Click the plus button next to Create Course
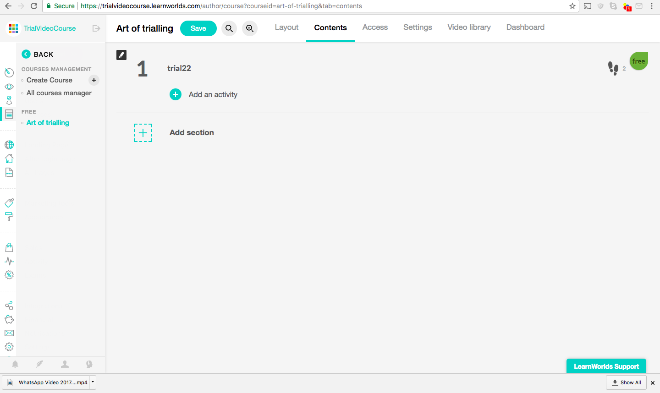The height and width of the screenshot is (393, 660). click(94, 80)
